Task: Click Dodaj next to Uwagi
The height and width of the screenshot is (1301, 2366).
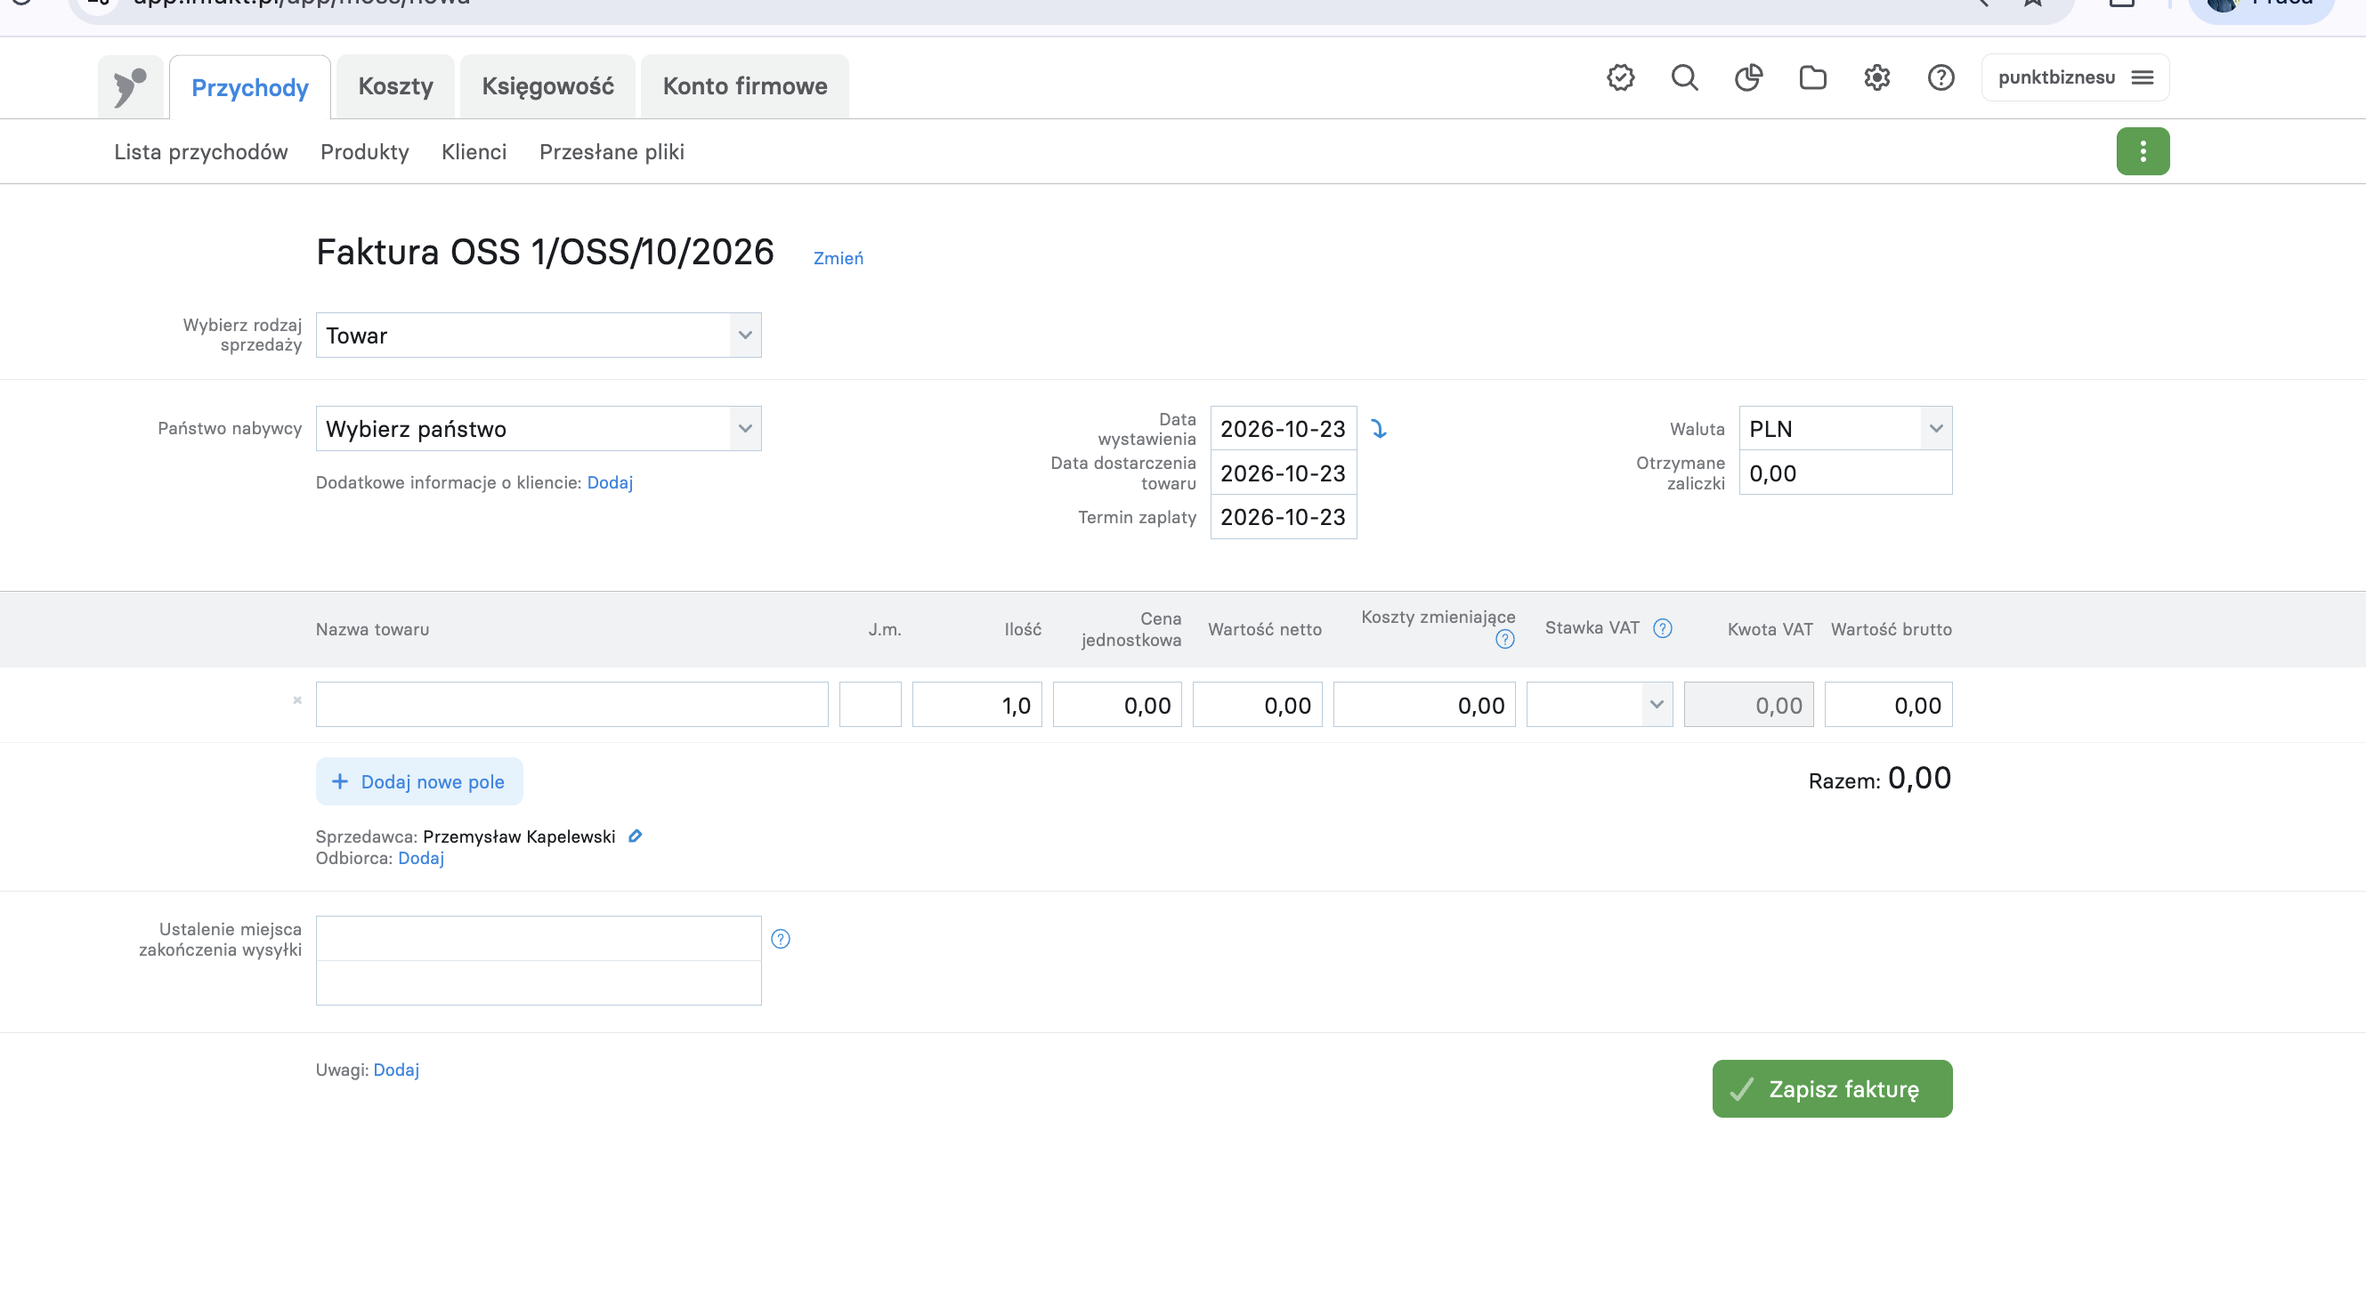Action: (x=396, y=1071)
